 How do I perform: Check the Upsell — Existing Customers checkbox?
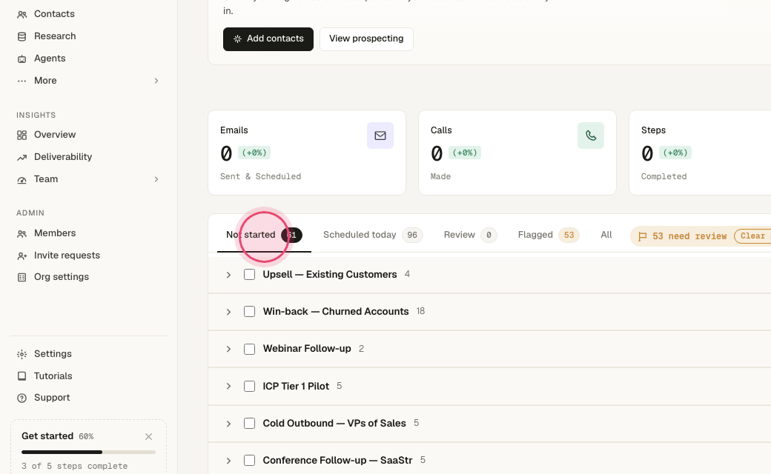(249, 275)
